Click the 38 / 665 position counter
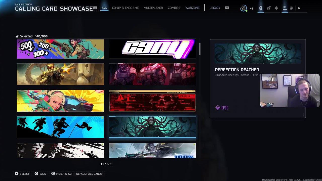The height and width of the screenshot is (181, 322). (x=106, y=164)
